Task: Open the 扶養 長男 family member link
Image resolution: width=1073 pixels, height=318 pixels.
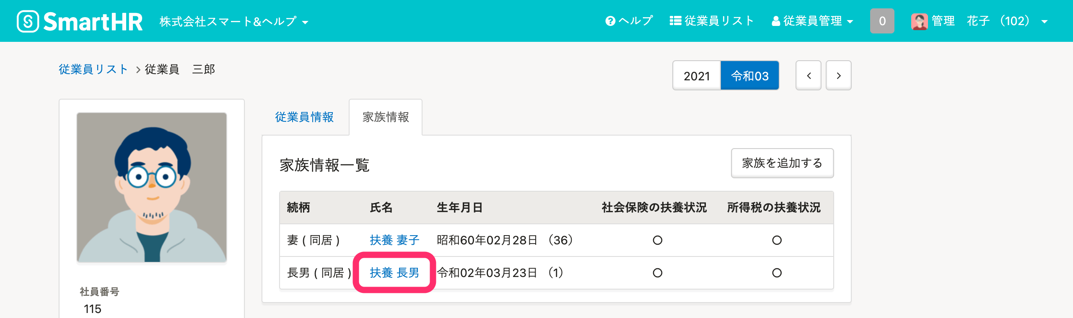Action: coord(394,273)
